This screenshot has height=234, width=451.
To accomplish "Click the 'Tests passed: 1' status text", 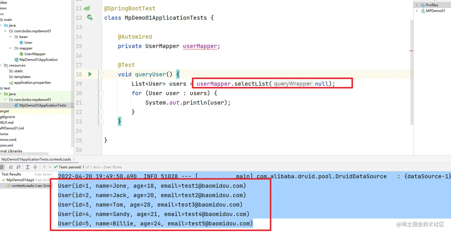I will click(72, 167).
